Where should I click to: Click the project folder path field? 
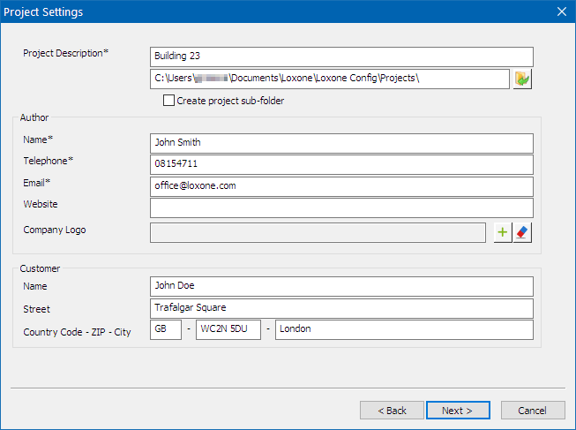(x=329, y=79)
